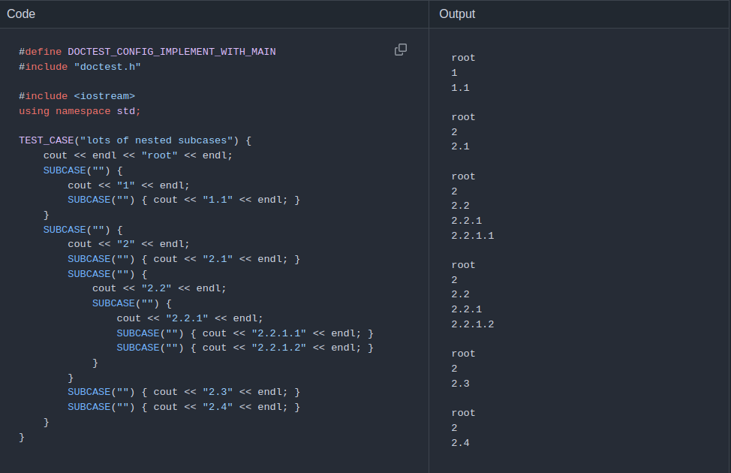Image resolution: width=731 pixels, height=473 pixels.
Task: Click the 2.2.1.2 line in the output
Action: tap(472, 324)
